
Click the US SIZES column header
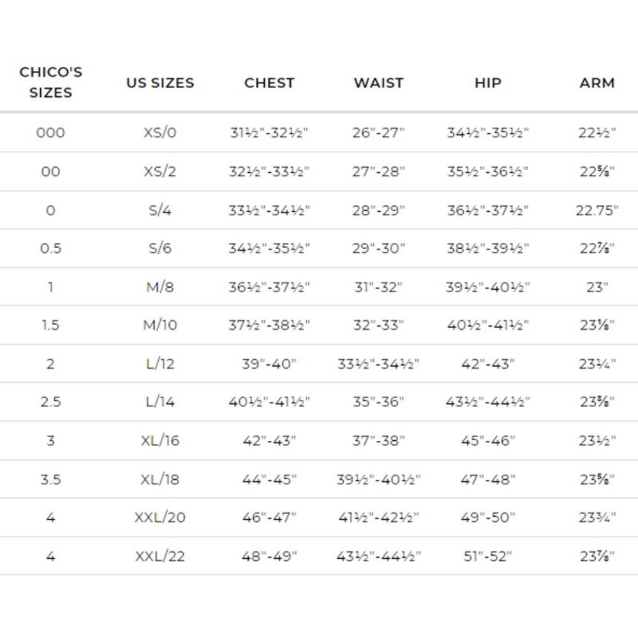160,82
